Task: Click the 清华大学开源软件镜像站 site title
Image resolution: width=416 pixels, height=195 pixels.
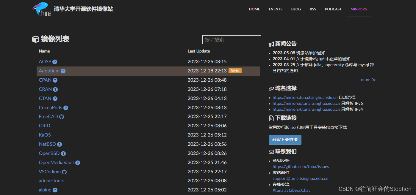Action: (83, 9)
